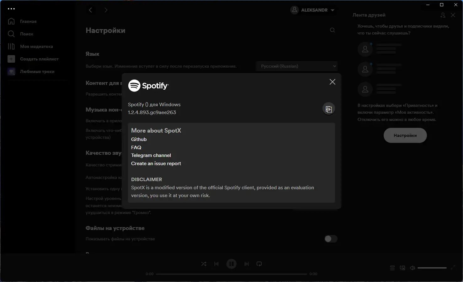Skip to the previous track

[216, 264]
